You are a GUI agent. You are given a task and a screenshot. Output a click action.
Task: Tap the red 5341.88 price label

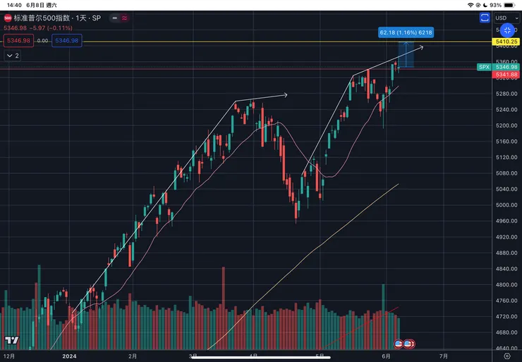[x=505, y=74]
